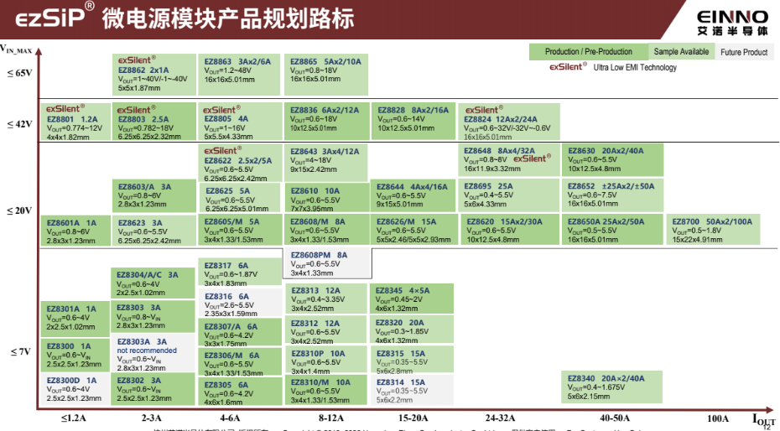Click the ≤ 42V axis label
The image size is (780, 431).
point(19,124)
